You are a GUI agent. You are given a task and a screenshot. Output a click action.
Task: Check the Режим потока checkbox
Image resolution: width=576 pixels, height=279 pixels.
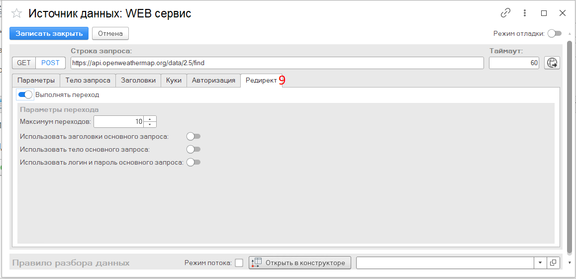239,263
